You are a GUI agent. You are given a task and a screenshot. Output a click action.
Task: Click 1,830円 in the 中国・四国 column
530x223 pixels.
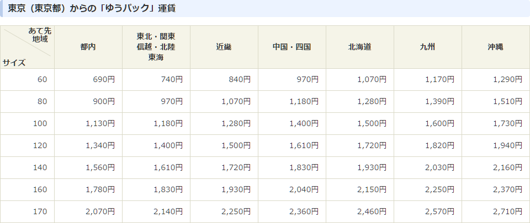coord(304,167)
